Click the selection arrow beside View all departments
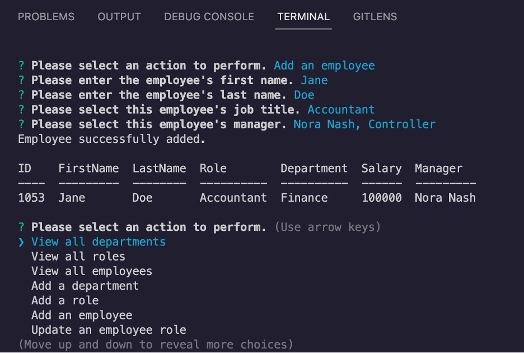This screenshot has width=524, height=353. 20,241
